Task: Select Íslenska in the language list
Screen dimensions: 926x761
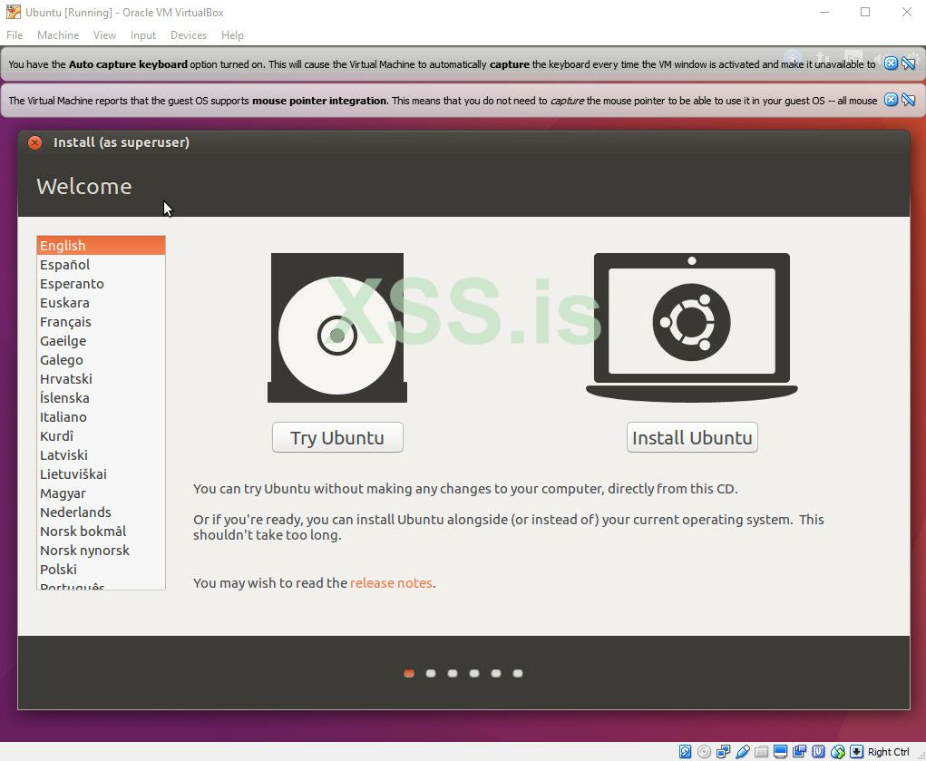Action: click(x=101, y=397)
